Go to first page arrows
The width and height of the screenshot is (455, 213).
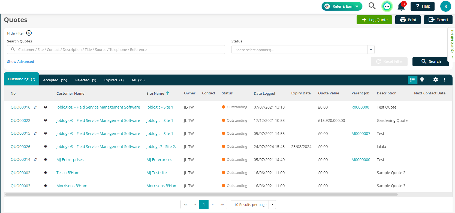coord(186,205)
